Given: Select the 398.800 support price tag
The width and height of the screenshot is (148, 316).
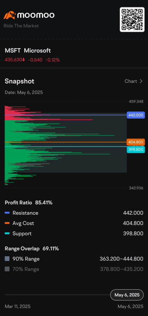Looking at the screenshot, I should tap(136, 149).
